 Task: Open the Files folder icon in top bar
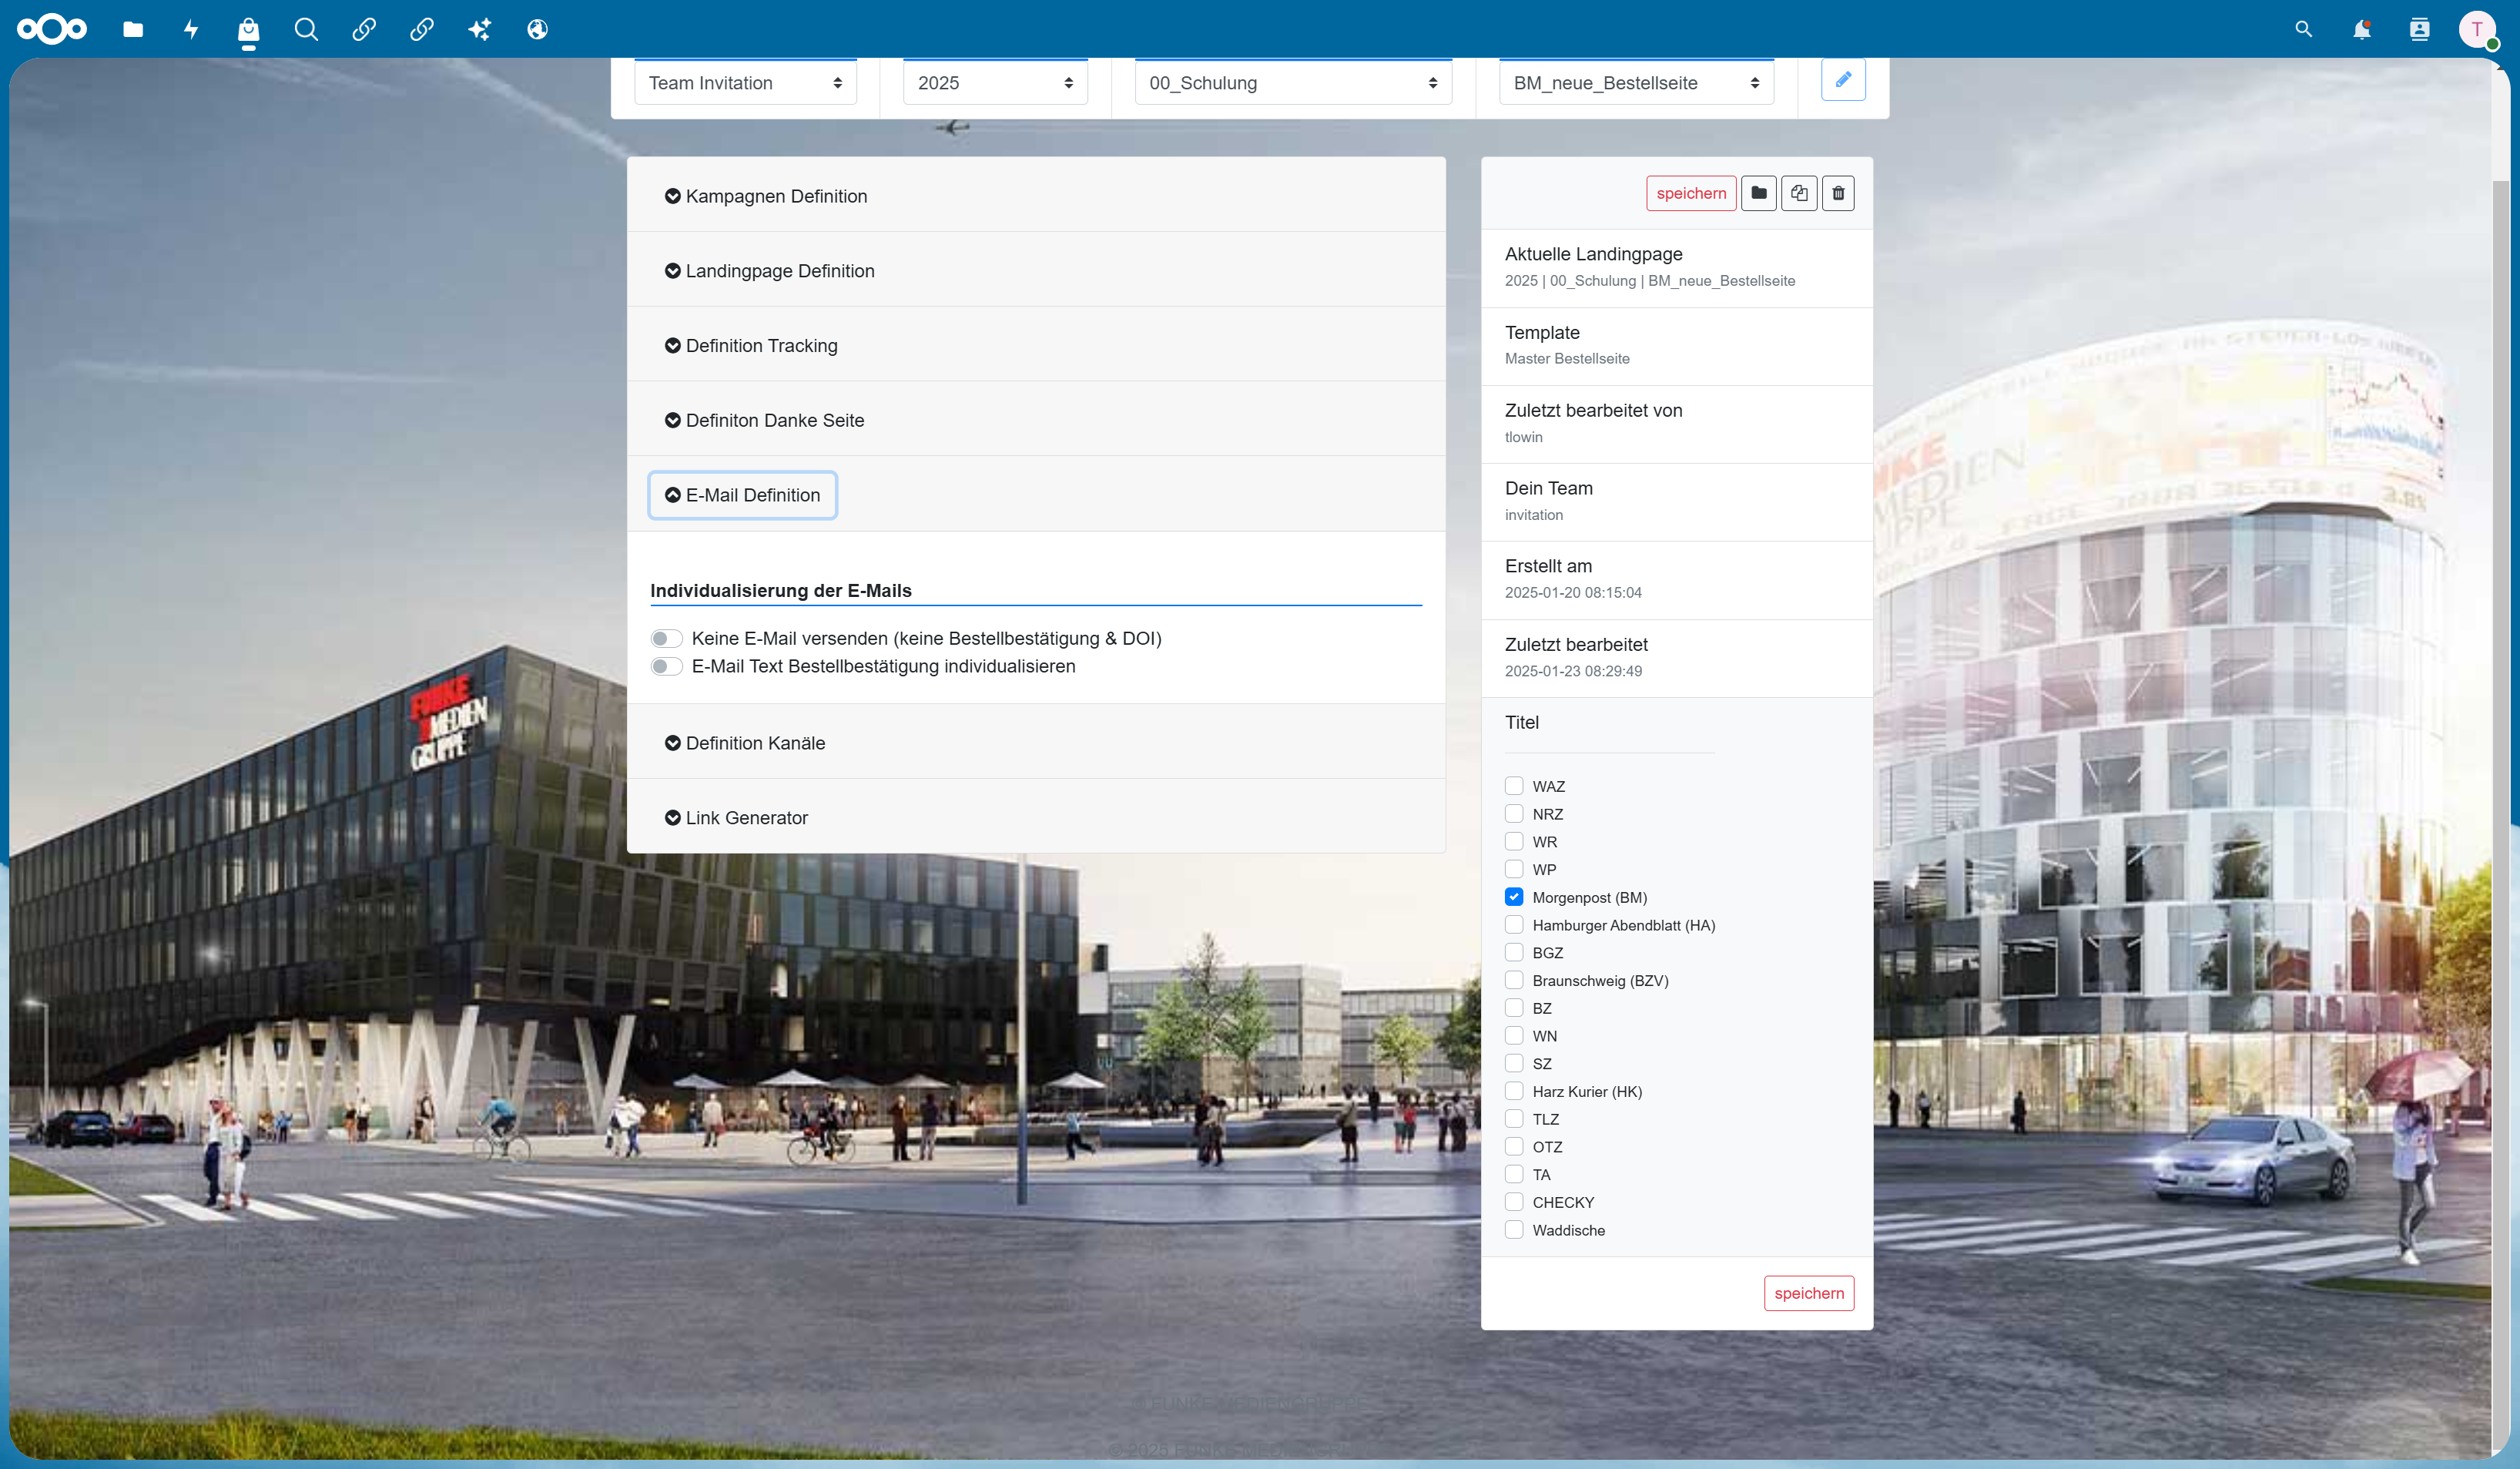pos(133,29)
